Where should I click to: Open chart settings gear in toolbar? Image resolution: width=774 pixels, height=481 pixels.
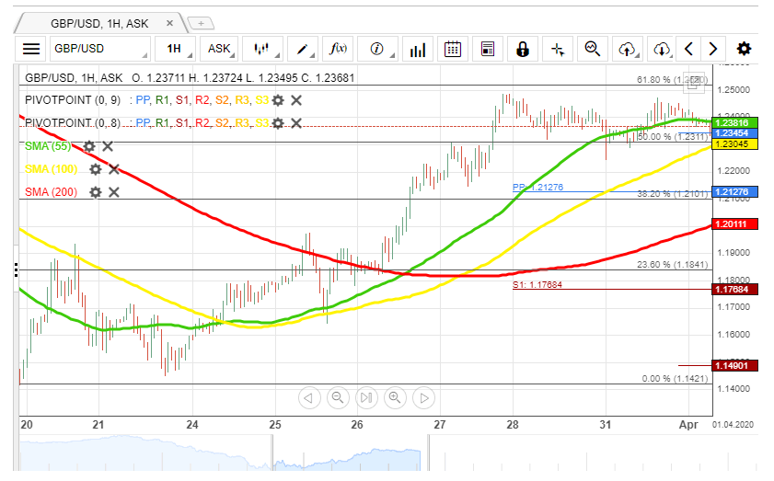coord(744,49)
